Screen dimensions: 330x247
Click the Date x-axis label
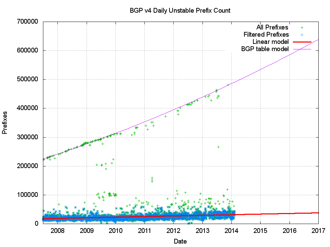coord(180,241)
